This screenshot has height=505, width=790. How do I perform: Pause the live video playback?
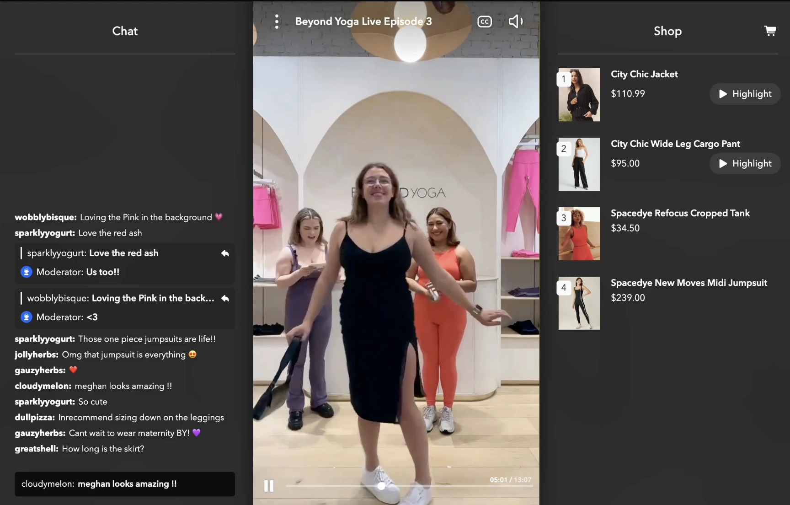pyautogui.click(x=269, y=486)
